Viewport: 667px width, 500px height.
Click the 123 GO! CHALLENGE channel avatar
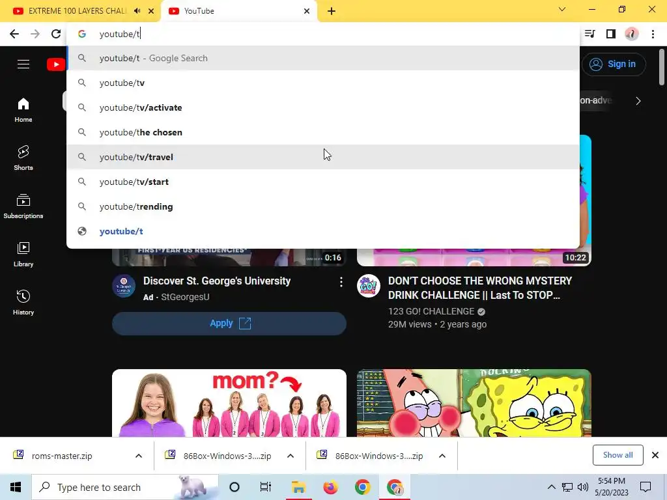click(369, 286)
